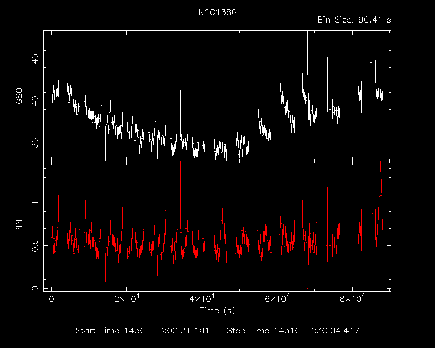The image size is (435, 348).
Task: Click the PIN axis tick label 0
Action: point(35,288)
